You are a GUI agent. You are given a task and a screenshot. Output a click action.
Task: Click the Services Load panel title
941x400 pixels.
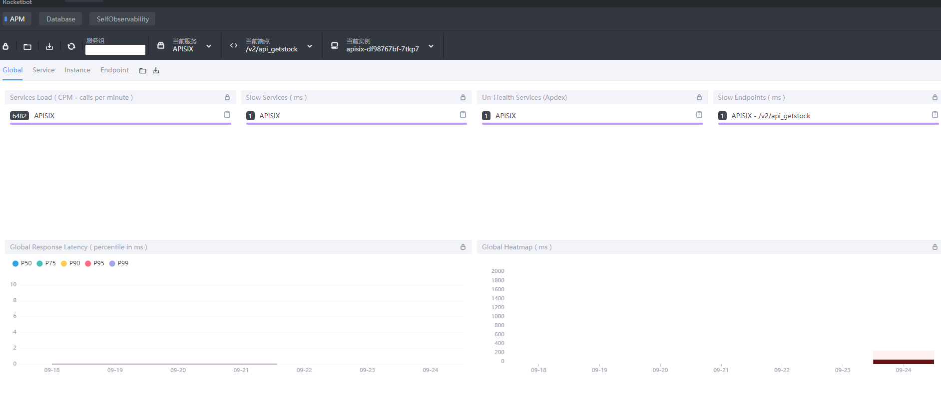coord(71,97)
